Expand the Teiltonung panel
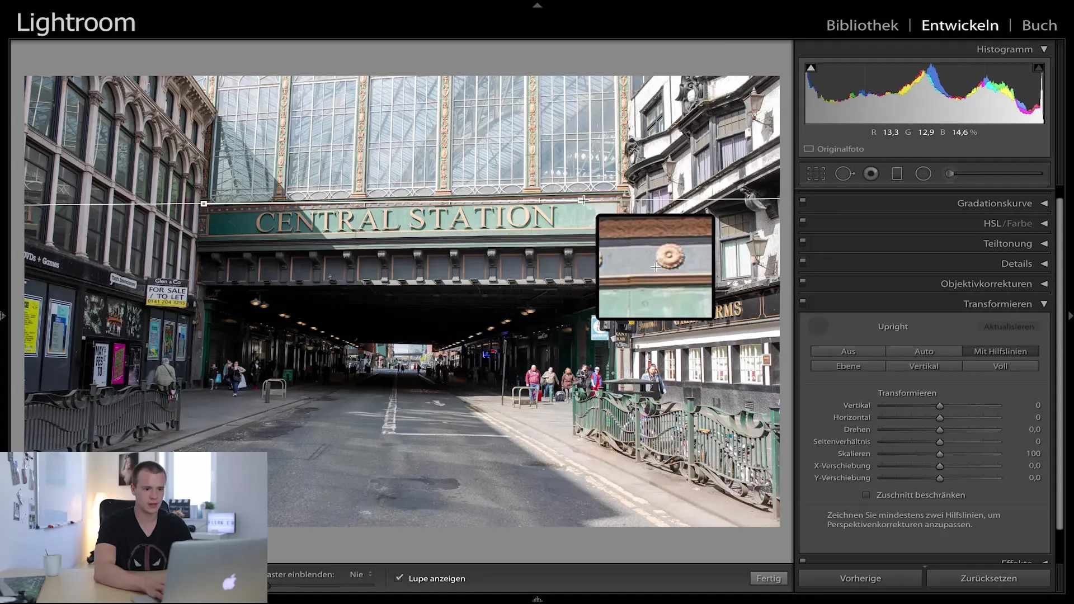Image resolution: width=1074 pixels, height=604 pixels. (1044, 244)
